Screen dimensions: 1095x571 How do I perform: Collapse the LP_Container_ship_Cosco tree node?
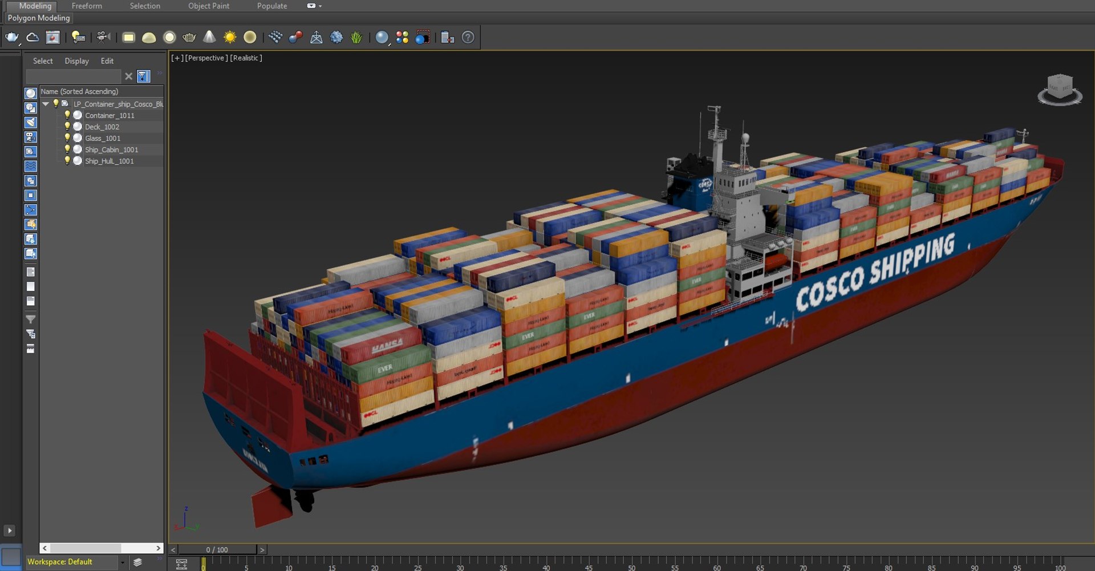coord(46,104)
